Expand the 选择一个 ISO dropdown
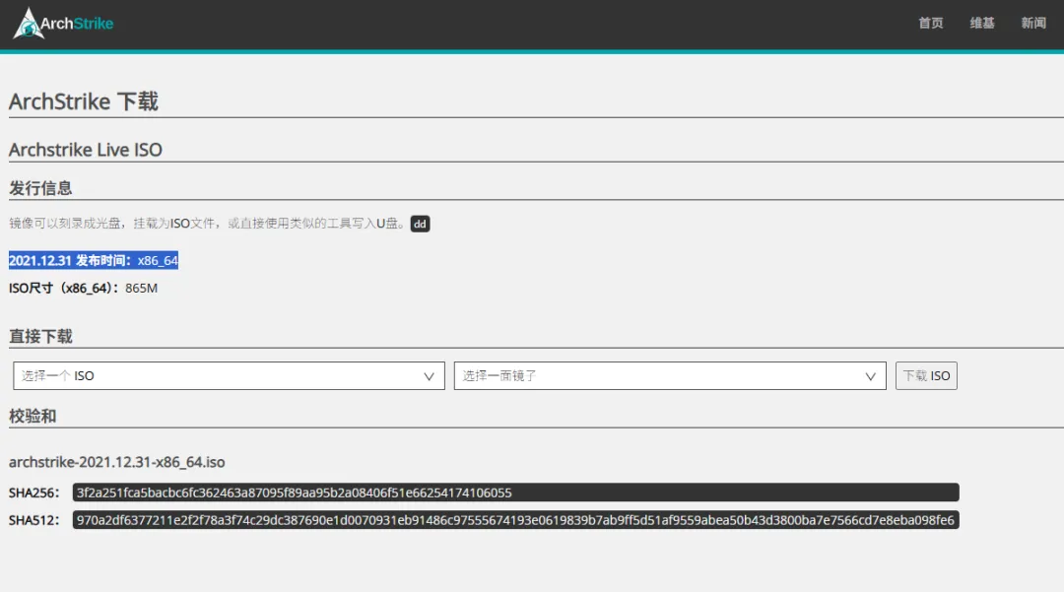 tap(229, 375)
